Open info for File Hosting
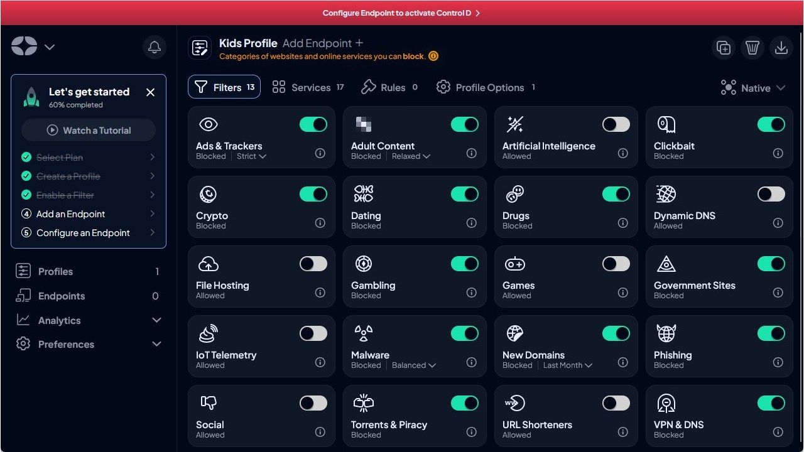The width and height of the screenshot is (804, 452). (x=320, y=293)
